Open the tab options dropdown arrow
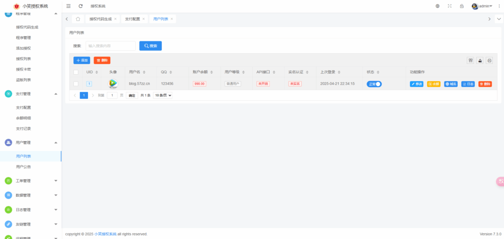504x239 pixels. coord(499,19)
